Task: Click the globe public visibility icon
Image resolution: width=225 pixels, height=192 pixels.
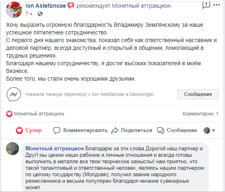Action: point(40,14)
